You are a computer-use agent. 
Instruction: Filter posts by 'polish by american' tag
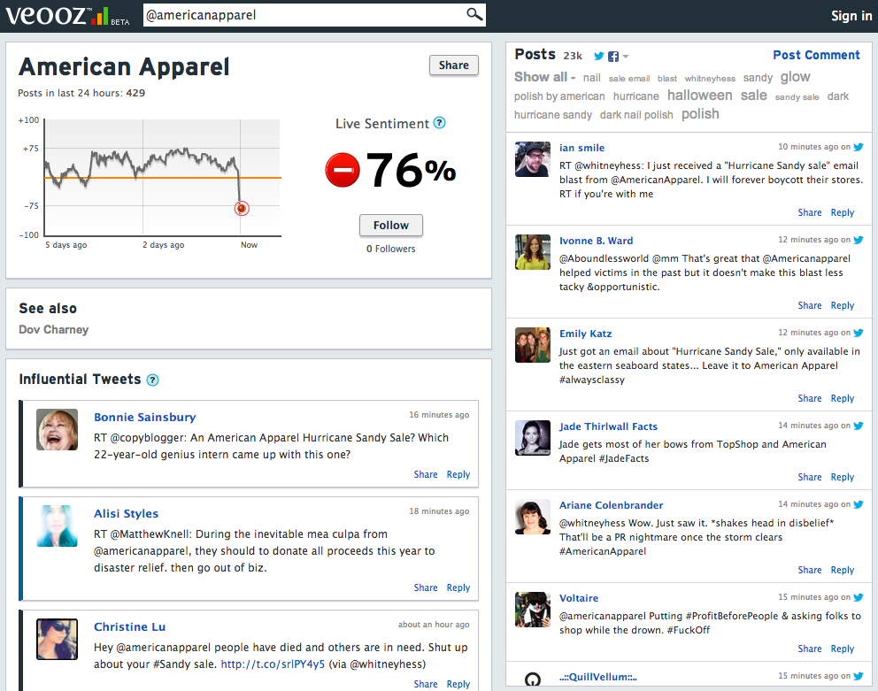click(559, 96)
